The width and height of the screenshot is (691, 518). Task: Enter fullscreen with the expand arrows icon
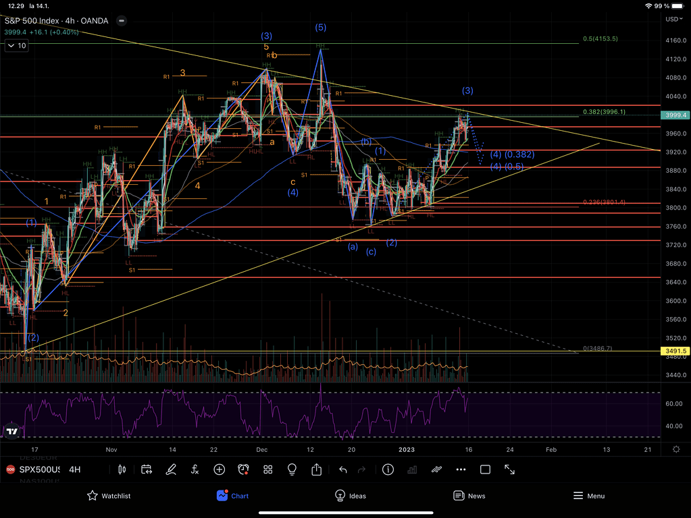coord(510,469)
